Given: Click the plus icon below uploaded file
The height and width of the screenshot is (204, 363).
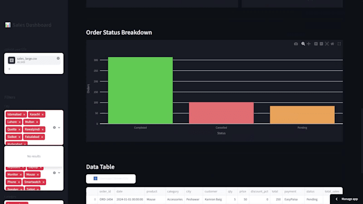Looking at the screenshot, I should tap(9, 69).
